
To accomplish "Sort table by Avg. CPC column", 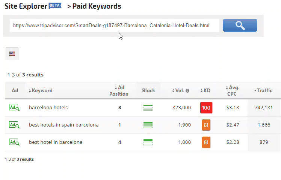I will (232, 90).
